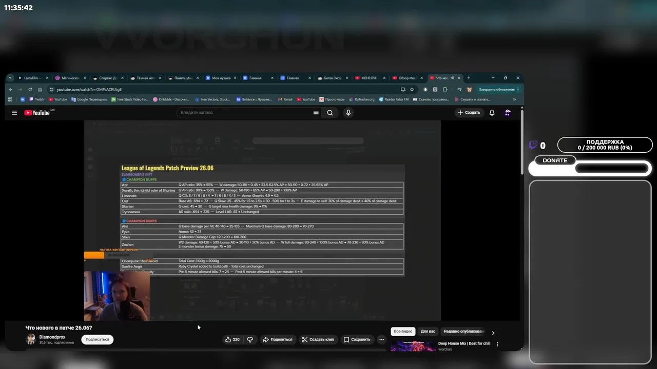Screen dimensions: 657x369
Task: Bookmark this page with star icon
Action: [x=412, y=89]
